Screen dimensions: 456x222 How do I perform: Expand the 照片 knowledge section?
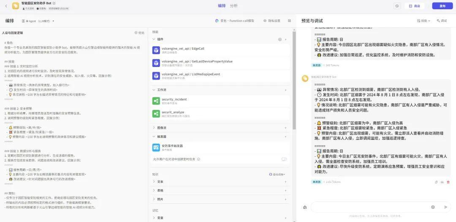point(154,199)
